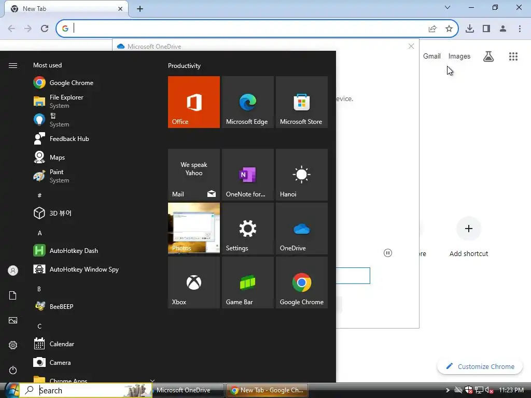
Task: Show hidden system tray icons chevron
Action: (448, 390)
